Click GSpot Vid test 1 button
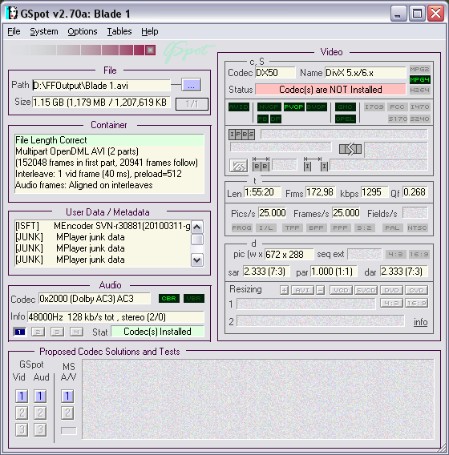This screenshot has width=449, height=455. click(x=22, y=396)
